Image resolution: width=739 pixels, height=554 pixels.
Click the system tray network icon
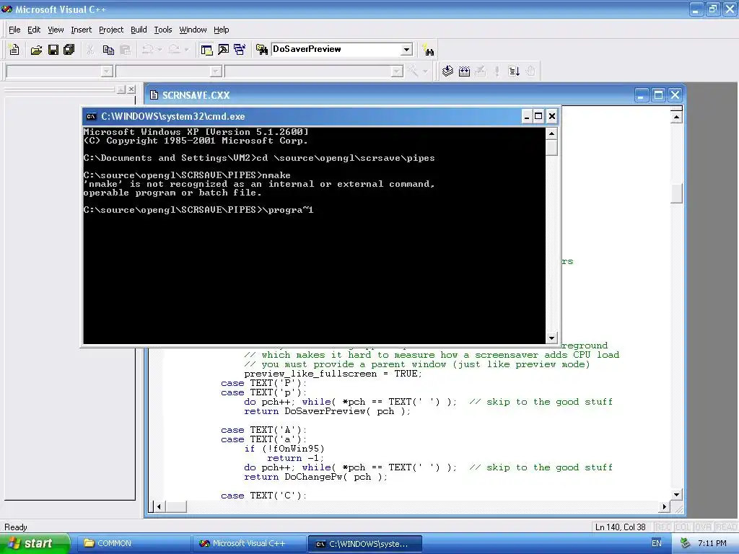(x=686, y=544)
